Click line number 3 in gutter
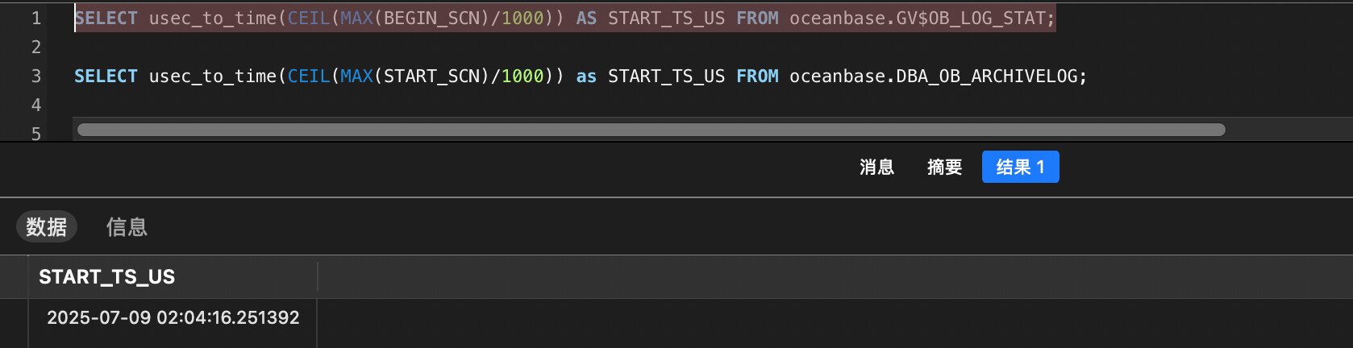The image size is (1353, 348). point(36,77)
